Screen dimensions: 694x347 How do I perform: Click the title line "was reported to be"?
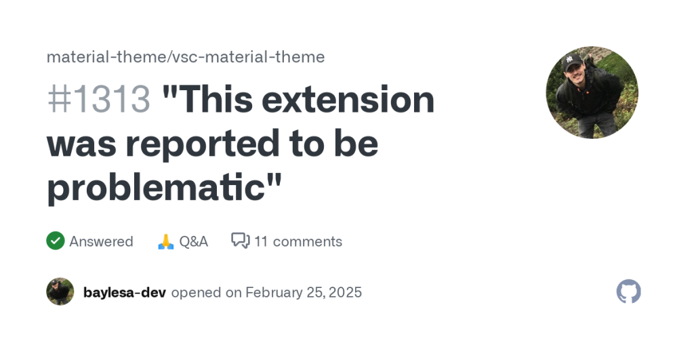point(212,143)
